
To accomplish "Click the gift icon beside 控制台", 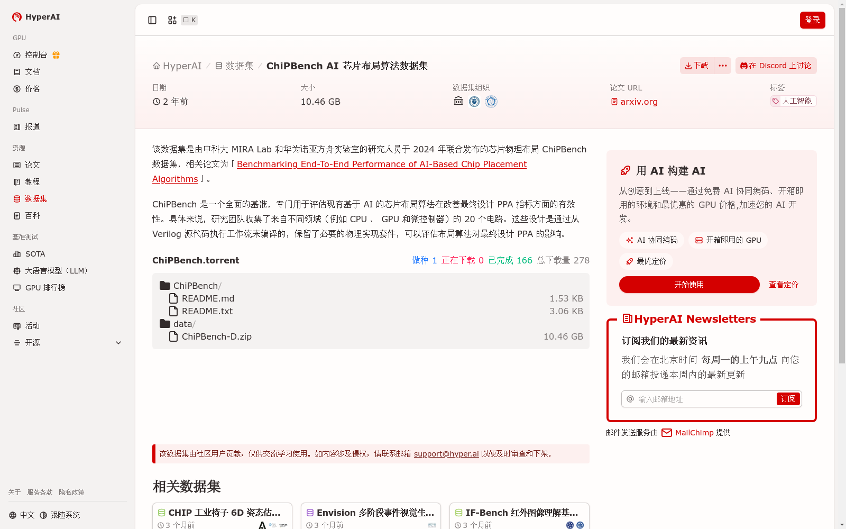I will pyautogui.click(x=56, y=55).
